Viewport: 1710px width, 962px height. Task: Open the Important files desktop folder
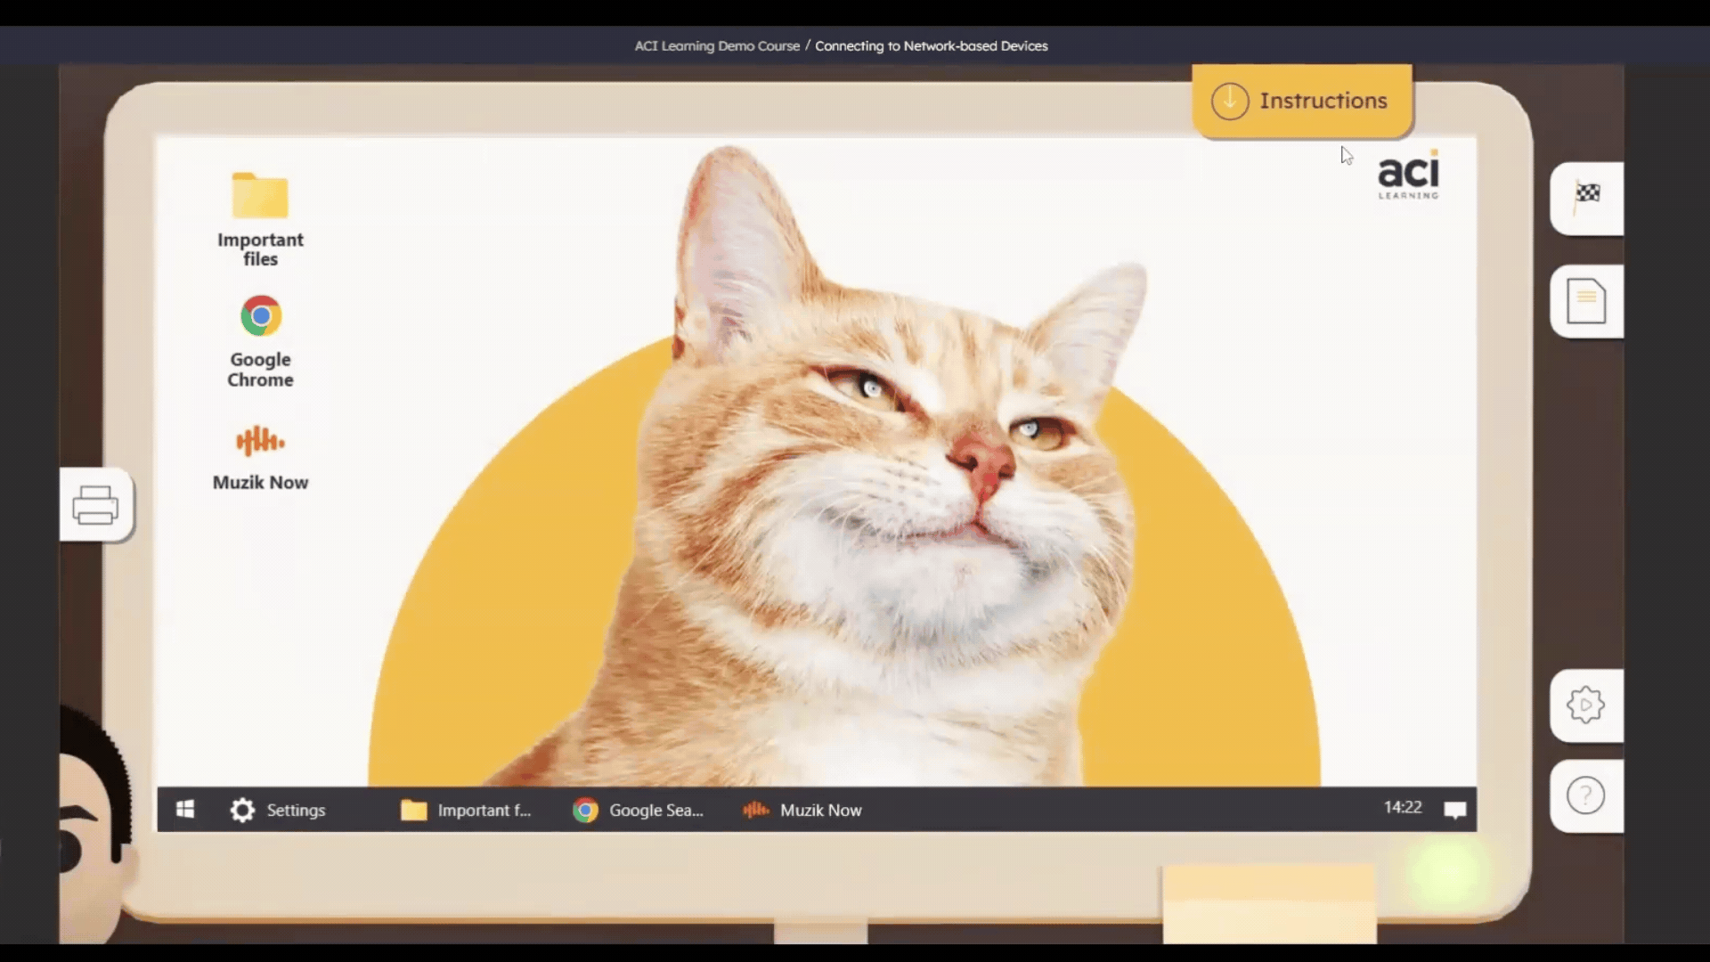(x=260, y=219)
